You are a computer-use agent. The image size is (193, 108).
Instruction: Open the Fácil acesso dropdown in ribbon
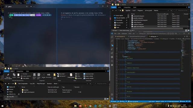coord(62,76)
